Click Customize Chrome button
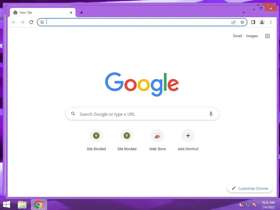The height and width of the screenshot is (210, 280). [x=250, y=188]
